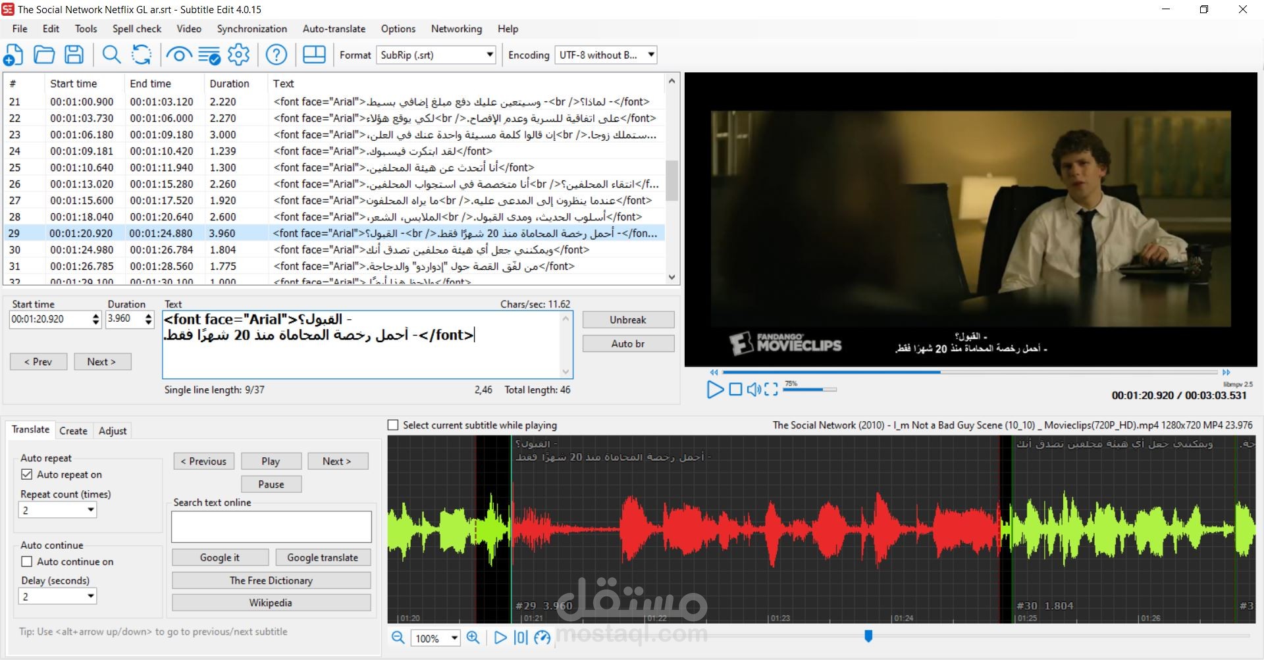Open Visual sync eye icon
1264x660 pixels.
click(178, 55)
